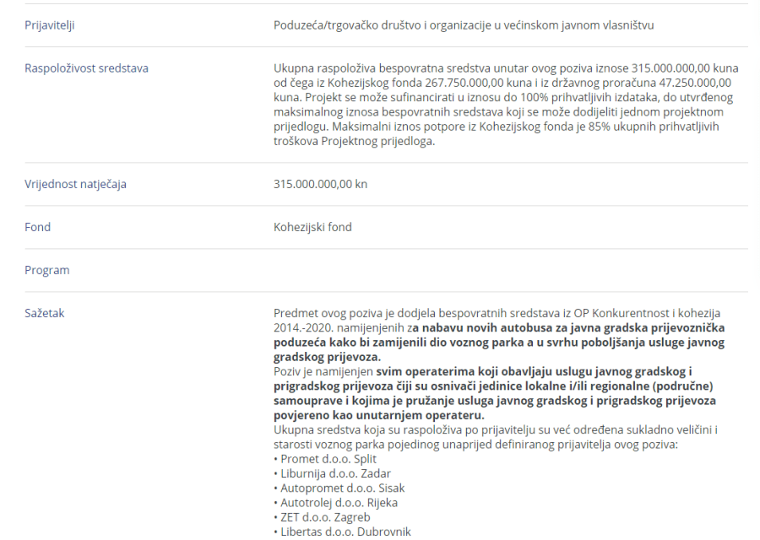
Task: Click the line starting 'Predmet ovog poziva'
Action: click(x=497, y=313)
